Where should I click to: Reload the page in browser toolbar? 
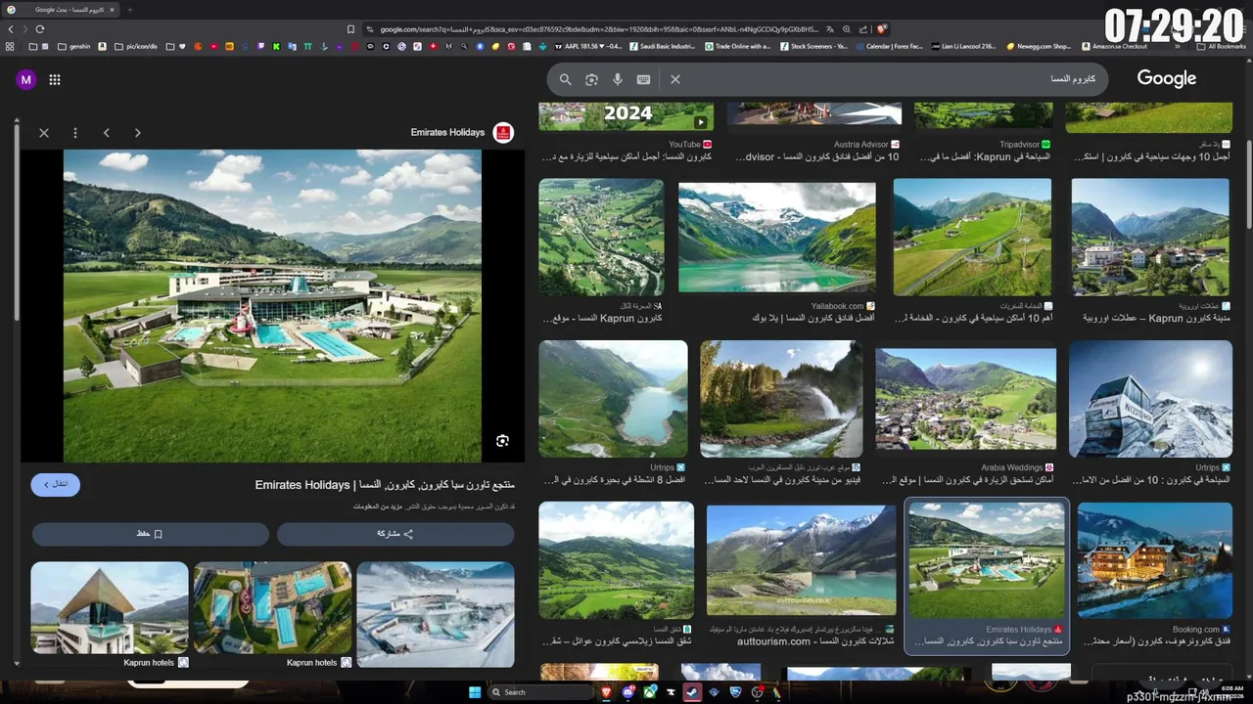40,29
